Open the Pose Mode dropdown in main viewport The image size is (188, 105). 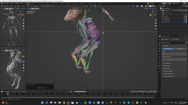click(36, 6)
